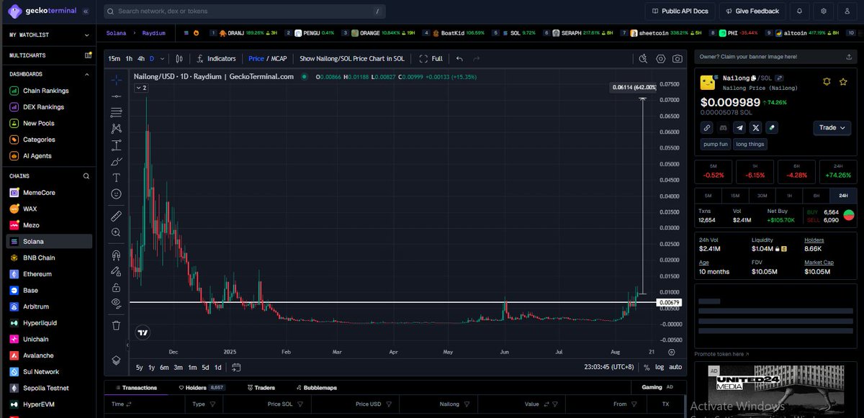Set chart range to 6m
This screenshot has width=864, height=418.
[164, 368]
